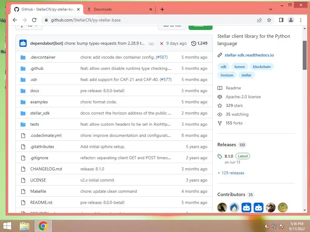This screenshot has height=232, width=310.
Task: Open the 8.1.0 Latest release
Action: coord(234,156)
